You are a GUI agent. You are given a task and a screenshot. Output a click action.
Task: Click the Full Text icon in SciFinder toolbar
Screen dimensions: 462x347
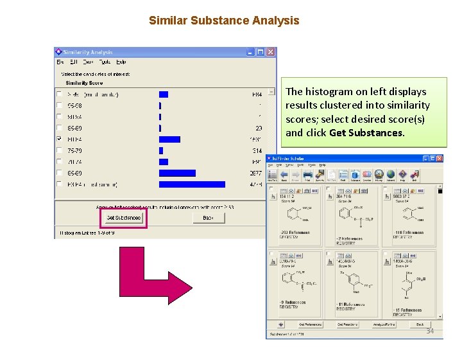[x=332, y=175]
